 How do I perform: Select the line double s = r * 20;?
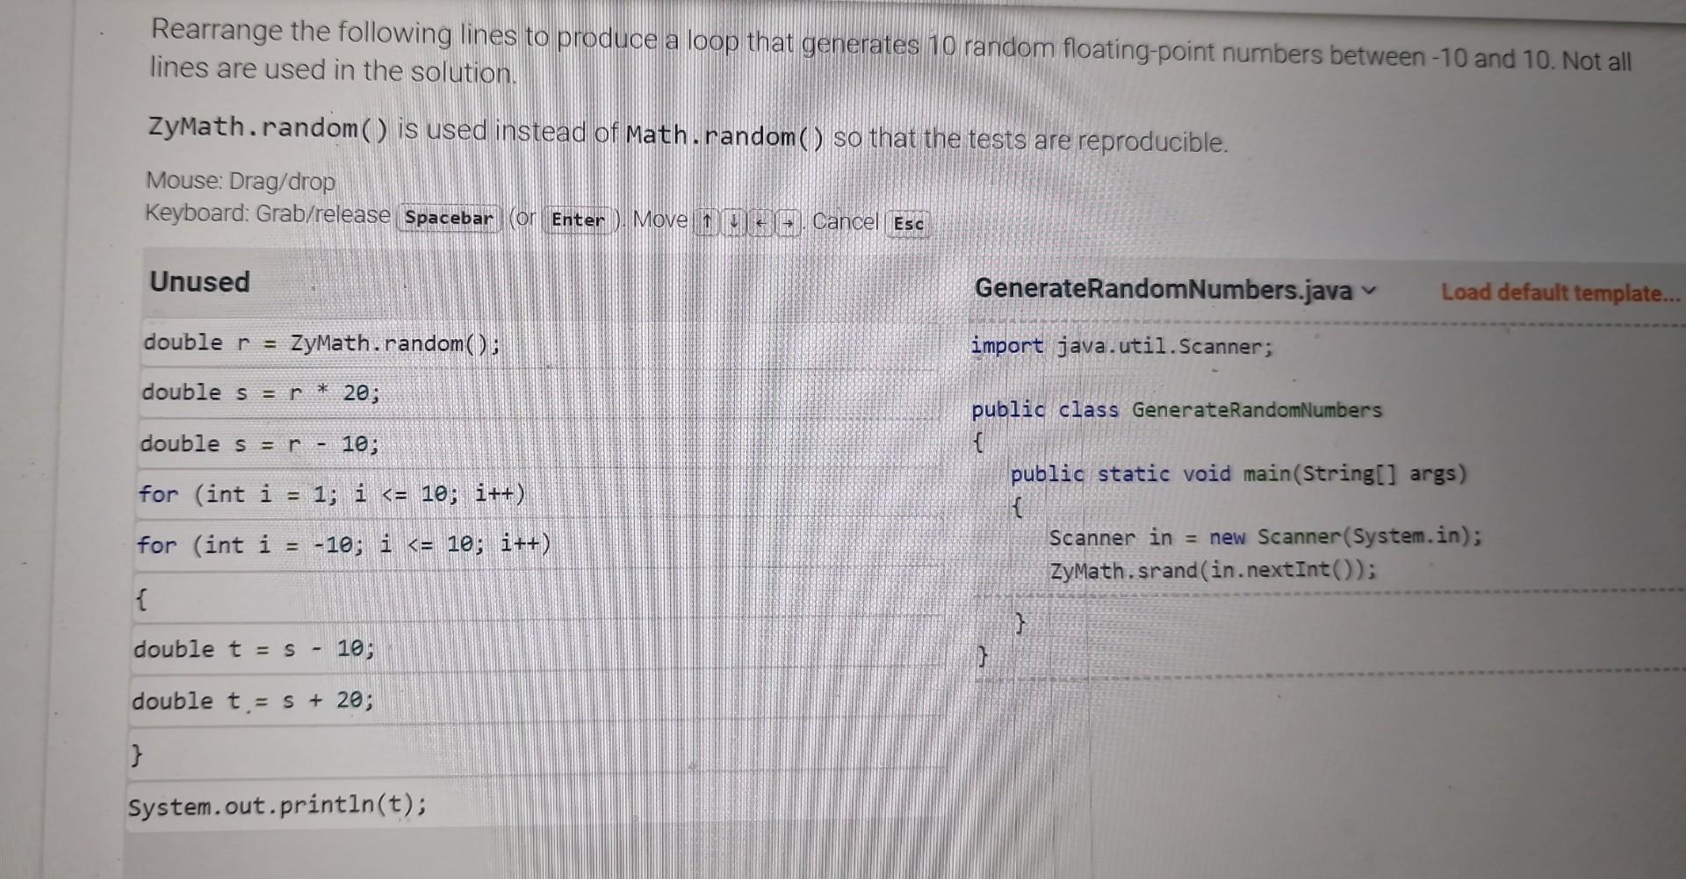click(x=259, y=393)
